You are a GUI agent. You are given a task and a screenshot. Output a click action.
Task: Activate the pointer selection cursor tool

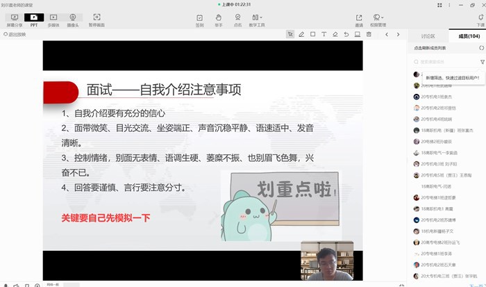(290, 34)
